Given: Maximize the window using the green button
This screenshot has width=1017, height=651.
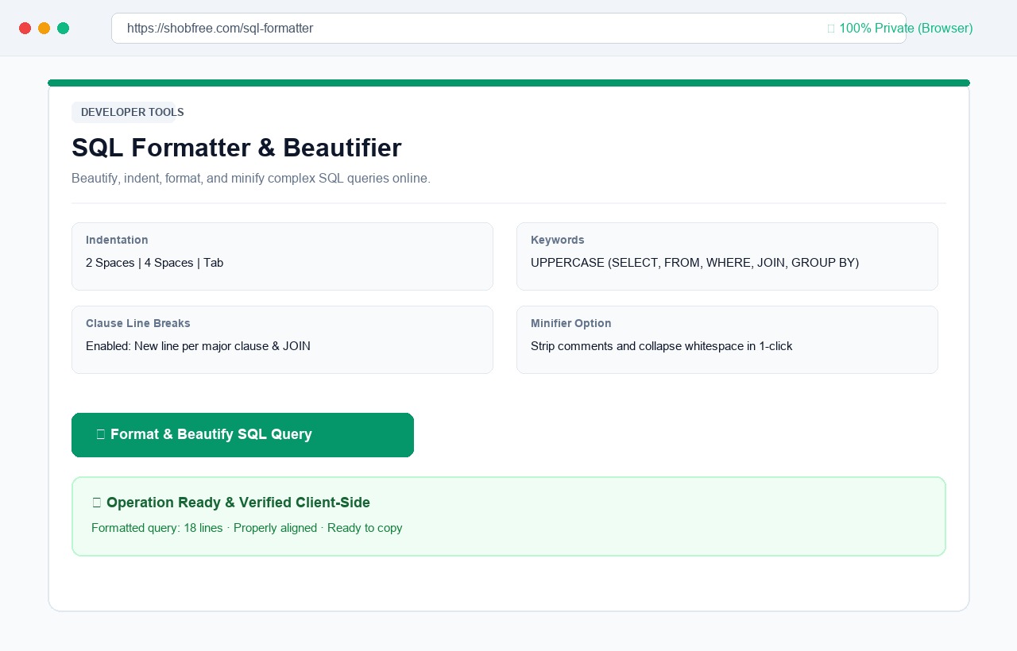Looking at the screenshot, I should point(63,29).
